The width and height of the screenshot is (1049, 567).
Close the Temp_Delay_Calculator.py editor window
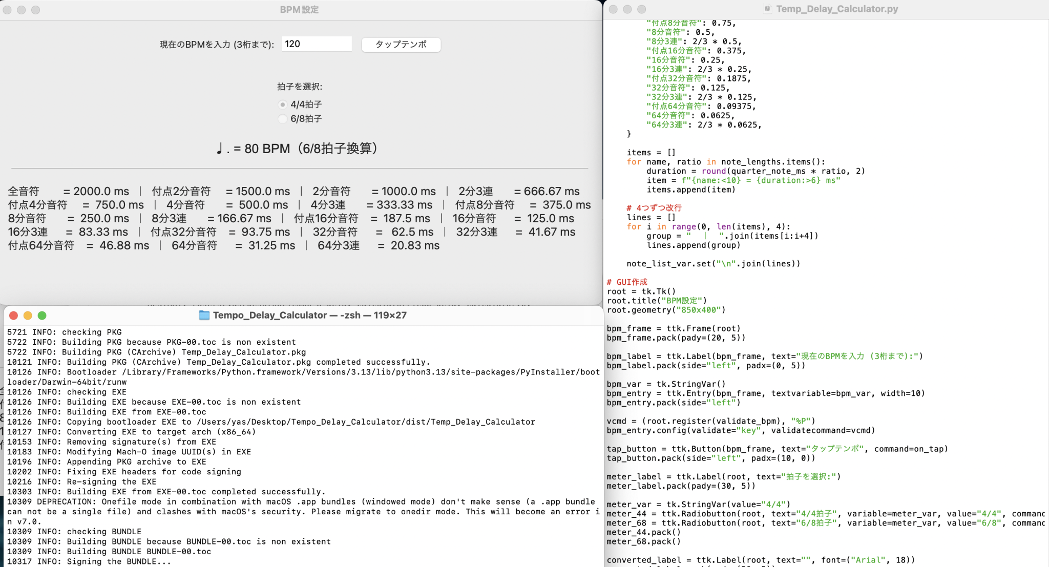tap(613, 9)
